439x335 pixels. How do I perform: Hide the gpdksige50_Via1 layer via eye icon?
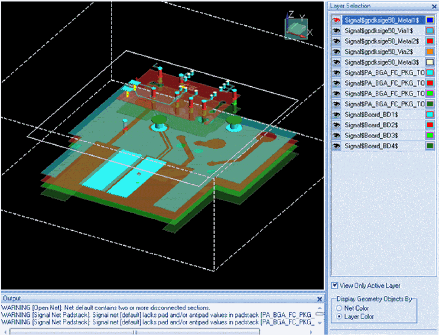(x=336, y=31)
